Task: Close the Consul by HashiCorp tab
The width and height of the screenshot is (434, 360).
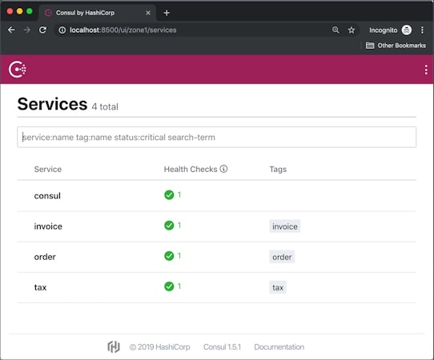Action: 148,13
